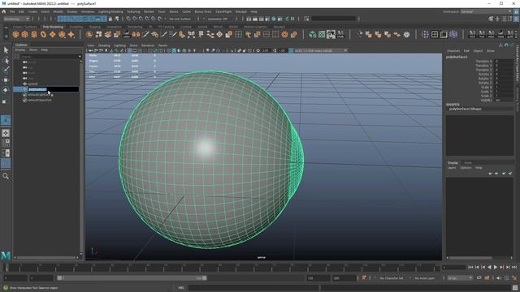Click the timeline current frame marker
Viewport: 520px width, 292px height.
point(6,267)
